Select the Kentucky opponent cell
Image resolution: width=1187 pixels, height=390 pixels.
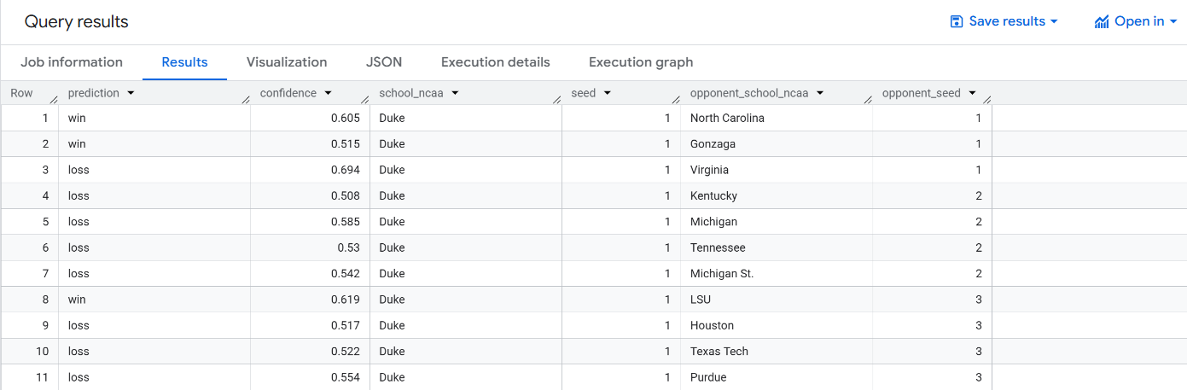click(777, 196)
